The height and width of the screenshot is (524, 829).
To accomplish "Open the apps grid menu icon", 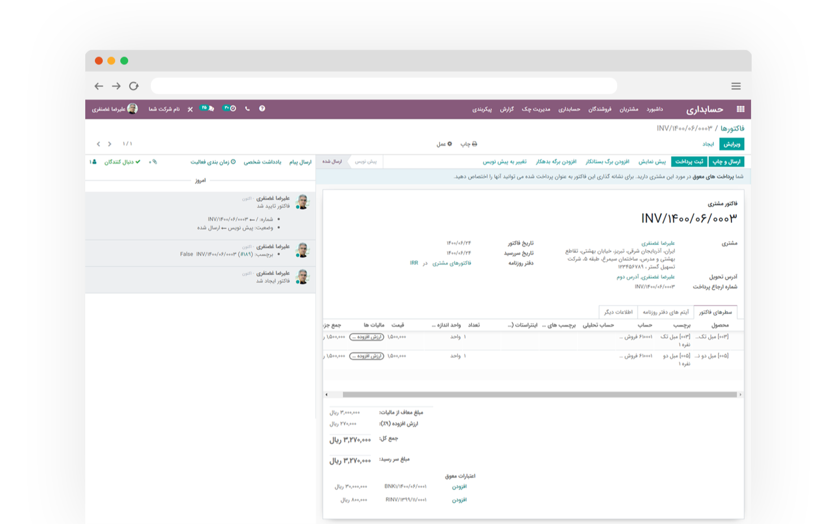I will click(x=740, y=109).
